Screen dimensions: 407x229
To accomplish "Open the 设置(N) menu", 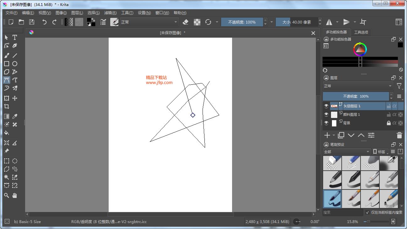I will (144, 13).
